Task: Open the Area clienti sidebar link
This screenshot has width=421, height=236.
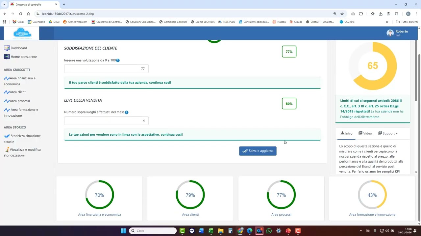Action: [18, 92]
